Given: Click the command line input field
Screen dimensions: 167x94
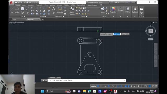Looking at the screenshot, I should [87, 80].
